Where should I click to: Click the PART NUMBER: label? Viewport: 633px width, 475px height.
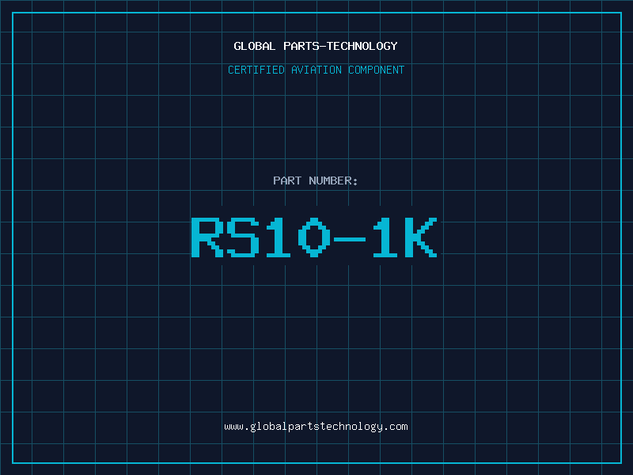point(316,180)
